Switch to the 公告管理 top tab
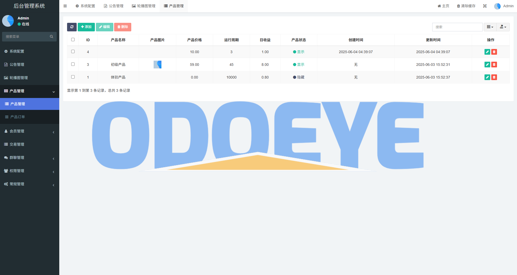Viewport: 517px width, 275px height. 114,6
